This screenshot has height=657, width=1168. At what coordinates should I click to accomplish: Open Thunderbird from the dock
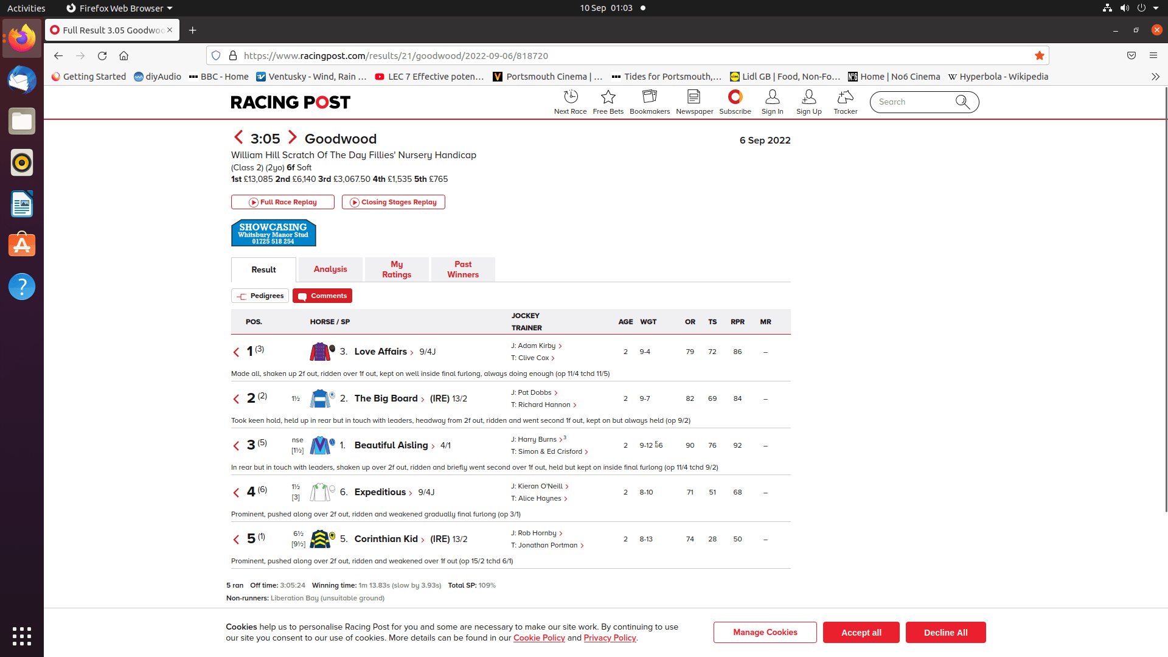click(x=22, y=80)
